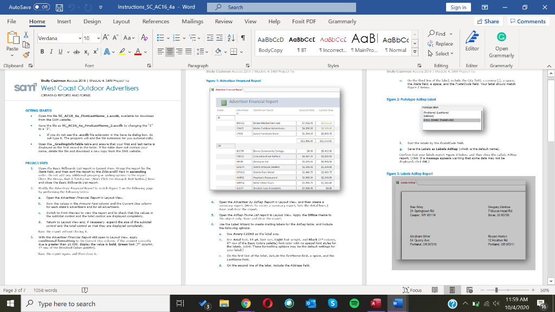This screenshot has height=312, width=555.
Task: Open the Borders dropdown
Action: click(x=241, y=53)
